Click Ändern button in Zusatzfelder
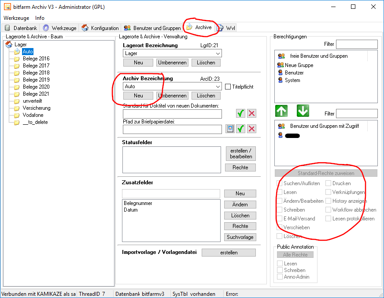Viewport: 384px width, 298px height. [x=240, y=205]
